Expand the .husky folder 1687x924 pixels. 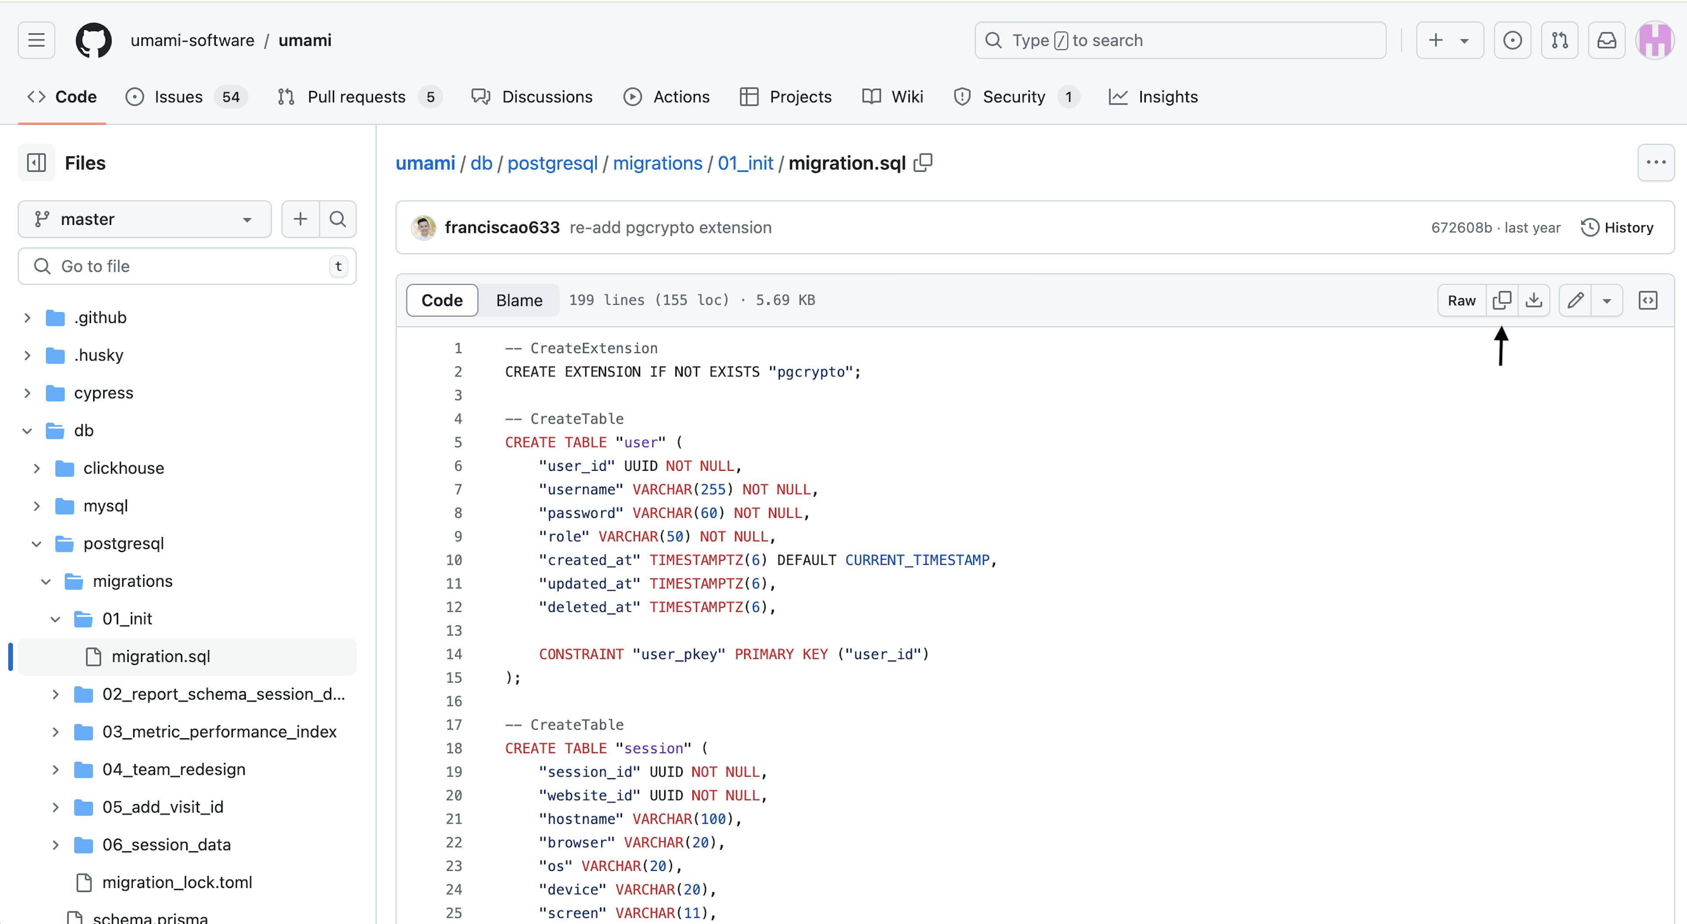[x=27, y=355]
